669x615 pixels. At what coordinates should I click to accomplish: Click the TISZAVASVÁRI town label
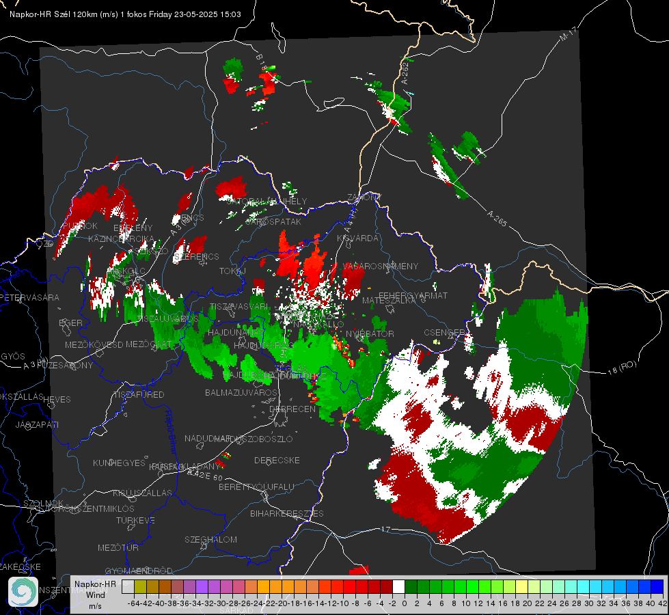[239, 306]
